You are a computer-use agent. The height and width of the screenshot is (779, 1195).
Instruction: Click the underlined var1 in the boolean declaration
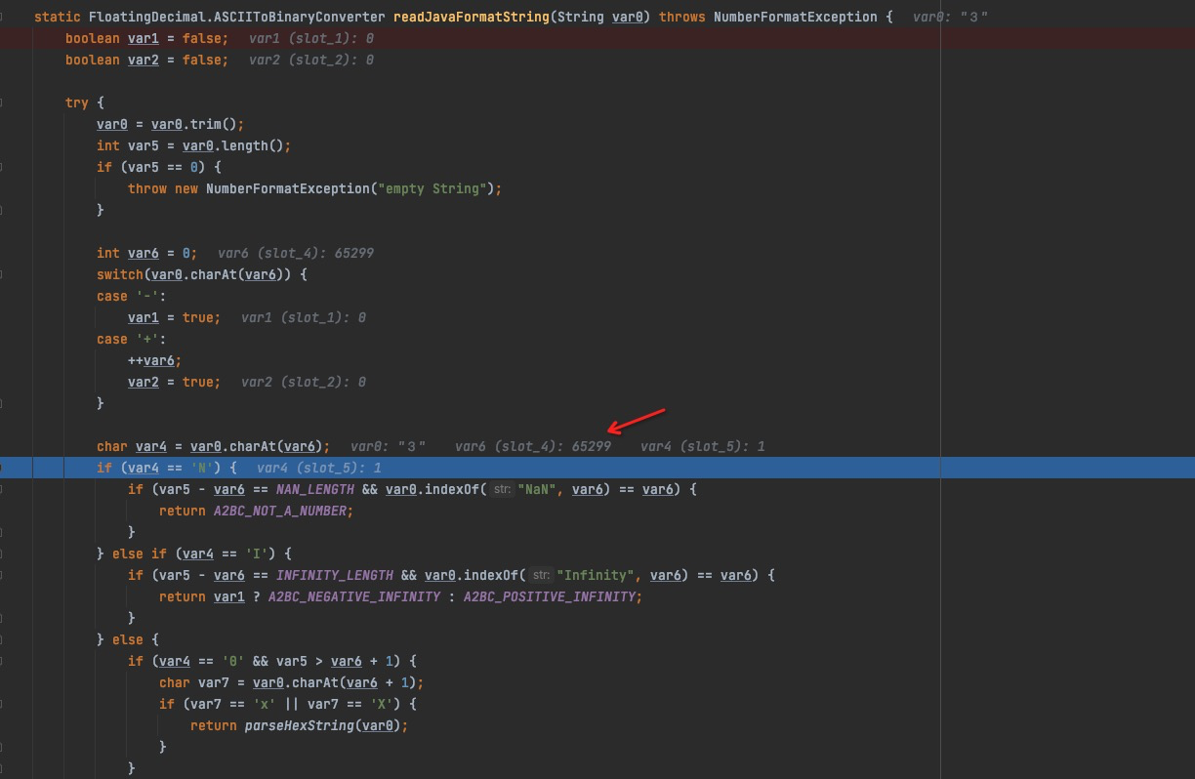click(143, 38)
